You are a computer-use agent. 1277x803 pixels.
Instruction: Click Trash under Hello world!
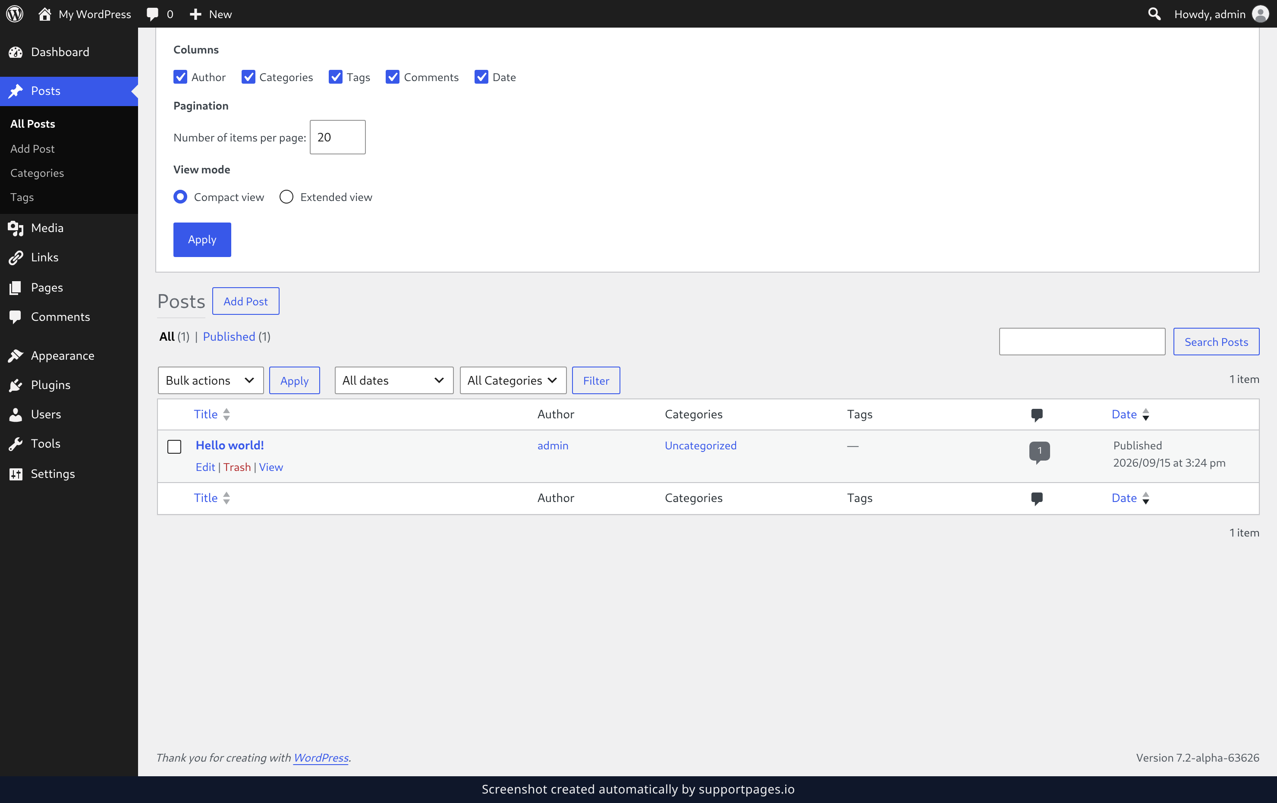point(236,467)
